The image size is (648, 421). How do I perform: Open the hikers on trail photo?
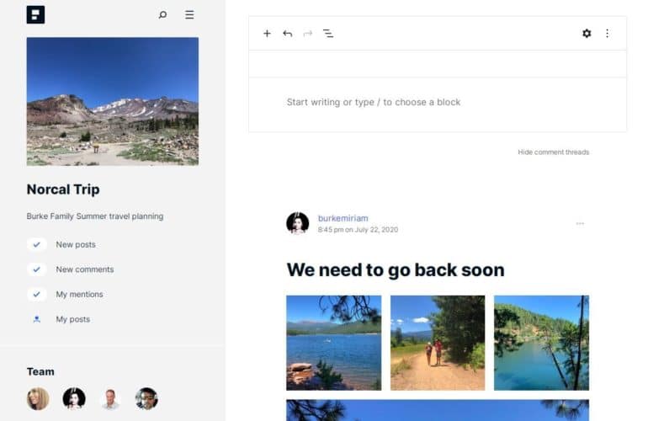pyautogui.click(x=438, y=343)
